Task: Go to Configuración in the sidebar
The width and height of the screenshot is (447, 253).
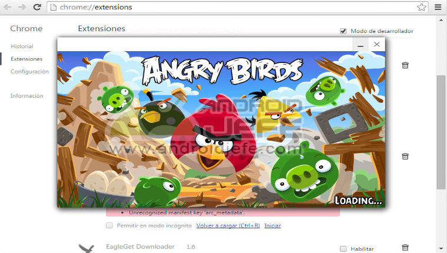Action: pyautogui.click(x=29, y=71)
